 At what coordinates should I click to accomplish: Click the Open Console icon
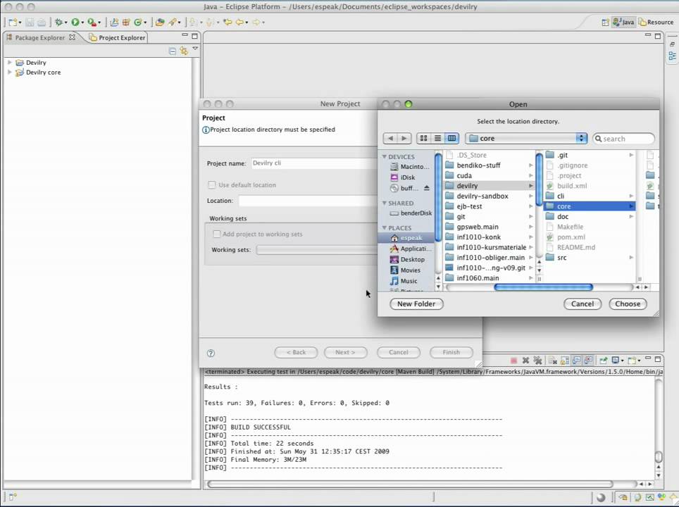[x=633, y=361]
